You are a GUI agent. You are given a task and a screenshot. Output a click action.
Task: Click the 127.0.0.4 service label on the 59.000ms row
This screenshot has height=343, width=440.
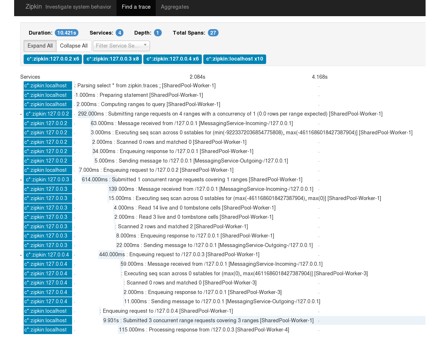(x=48, y=264)
